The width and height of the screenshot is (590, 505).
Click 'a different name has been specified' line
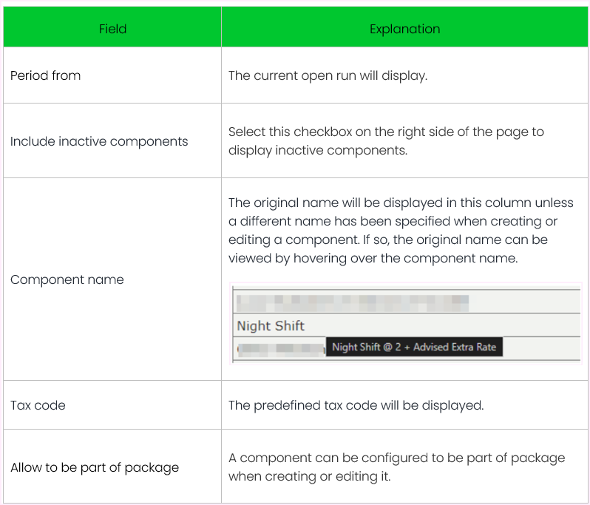[393, 220]
